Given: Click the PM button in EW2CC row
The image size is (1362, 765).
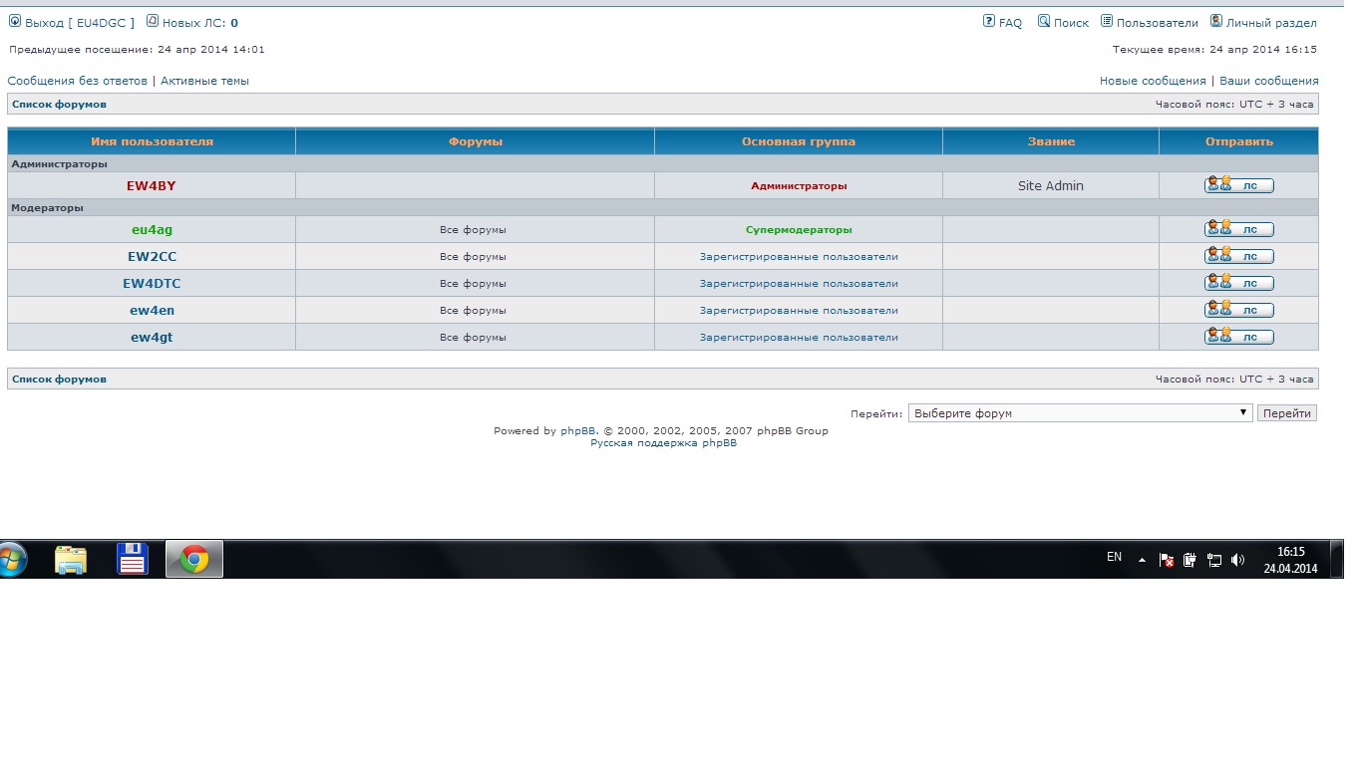Looking at the screenshot, I should tap(1238, 256).
